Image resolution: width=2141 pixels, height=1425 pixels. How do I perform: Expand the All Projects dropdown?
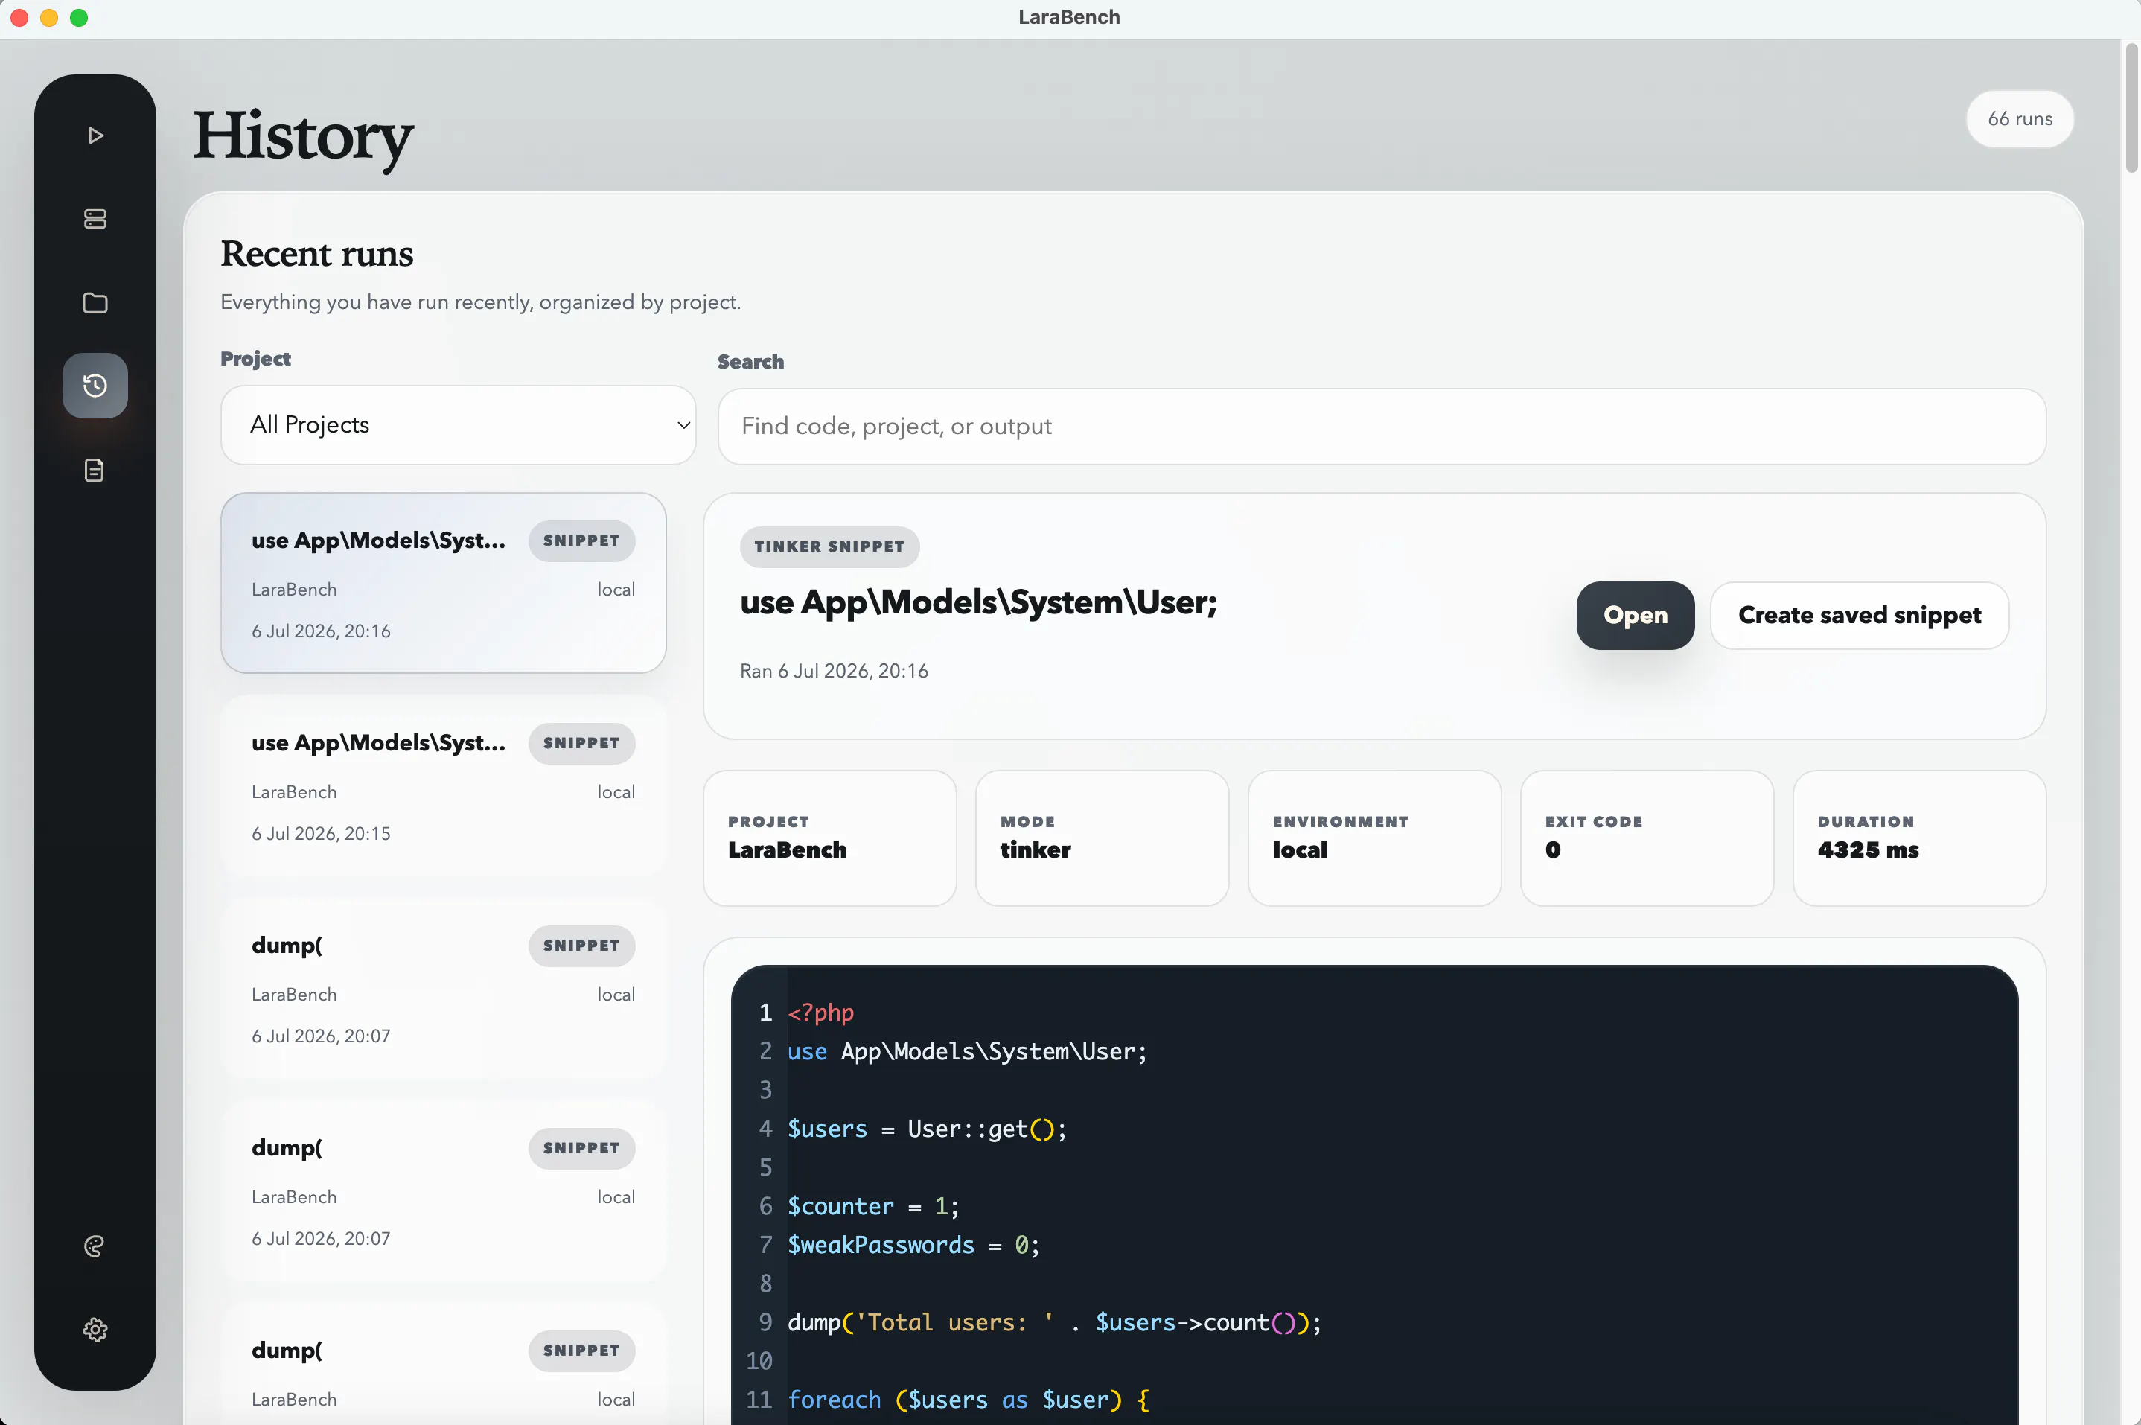coord(458,425)
